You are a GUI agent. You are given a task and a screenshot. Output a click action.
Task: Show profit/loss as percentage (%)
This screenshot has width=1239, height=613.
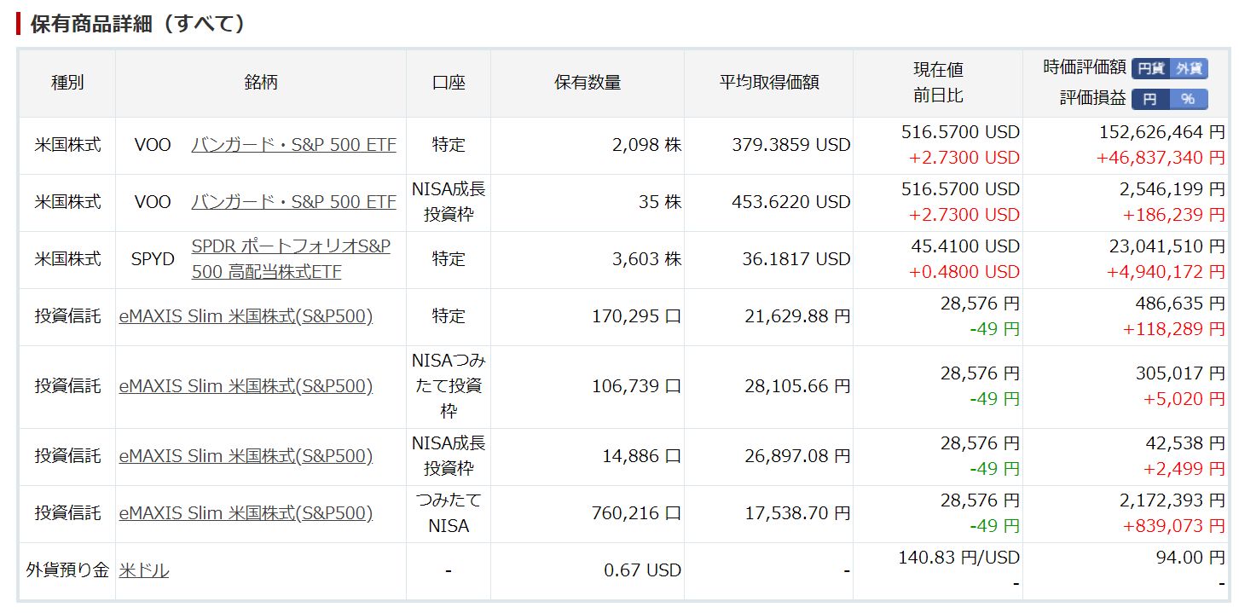(x=1188, y=99)
